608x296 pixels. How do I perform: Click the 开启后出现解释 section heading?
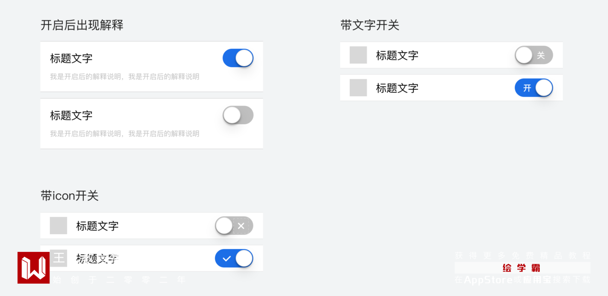coord(82,25)
